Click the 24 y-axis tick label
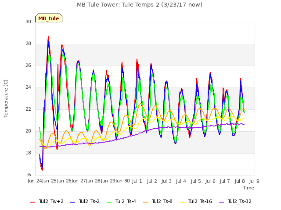 [x=28, y=87]
